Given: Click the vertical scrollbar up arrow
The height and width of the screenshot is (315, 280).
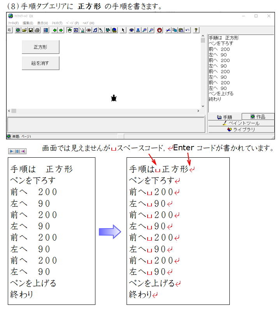Looking at the screenshot, I should pos(203,36).
